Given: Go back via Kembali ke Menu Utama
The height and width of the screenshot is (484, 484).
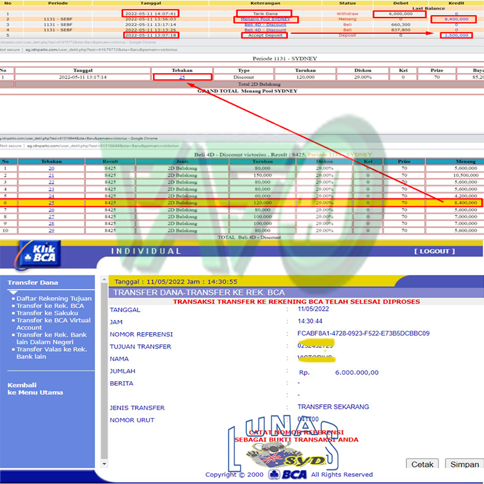Looking at the screenshot, I should (35, 389).
